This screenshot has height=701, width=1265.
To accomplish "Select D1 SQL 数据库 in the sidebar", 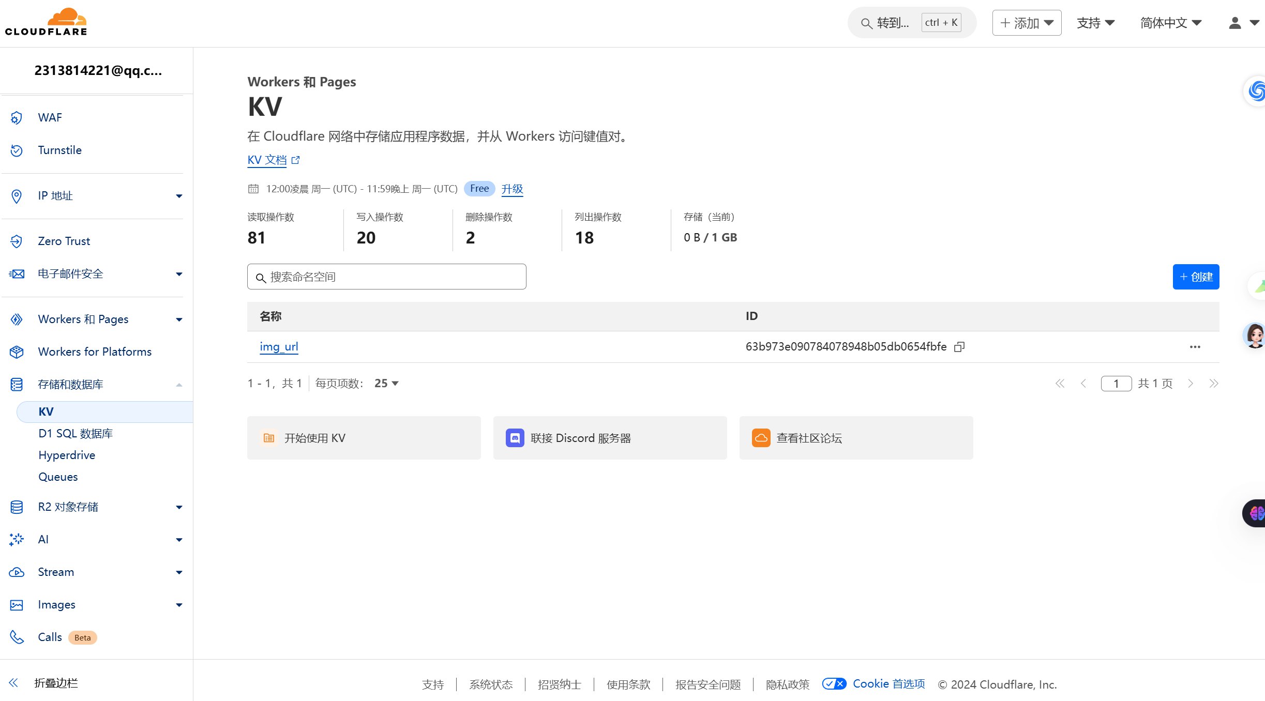I will coord(76,434).
